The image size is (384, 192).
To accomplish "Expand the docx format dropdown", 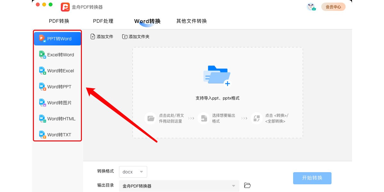I will [x=133, y=172].
